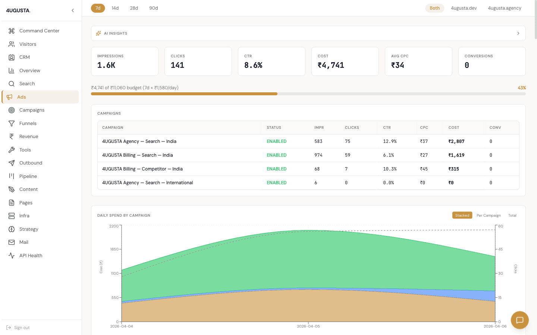Open the chat bubble in bottom right

519,320
